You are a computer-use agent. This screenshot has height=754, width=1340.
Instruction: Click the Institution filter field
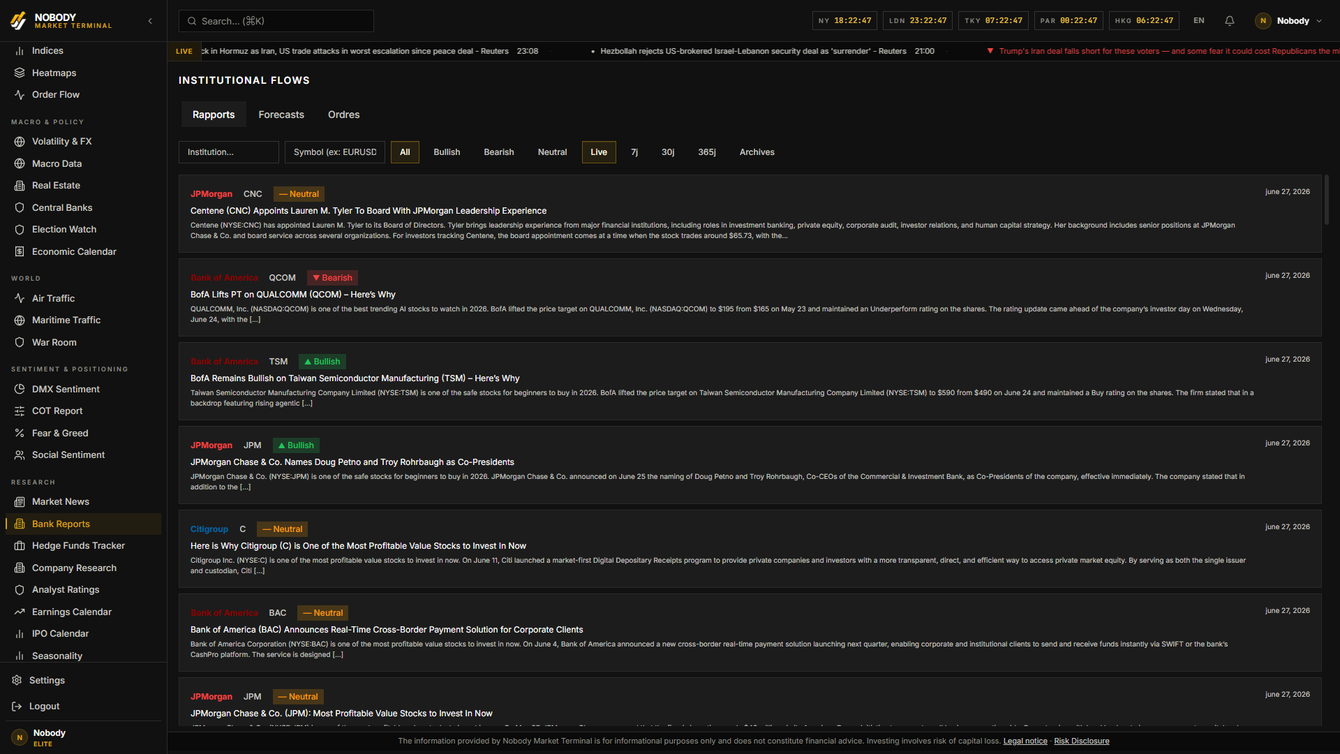point(229,152)
